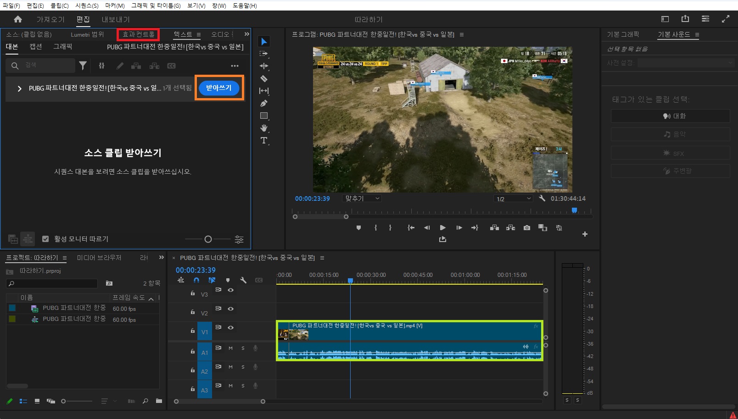Click the project panel search field
Image resolution: width=738 pixels, height=419 pixels.
click(53, 284)
